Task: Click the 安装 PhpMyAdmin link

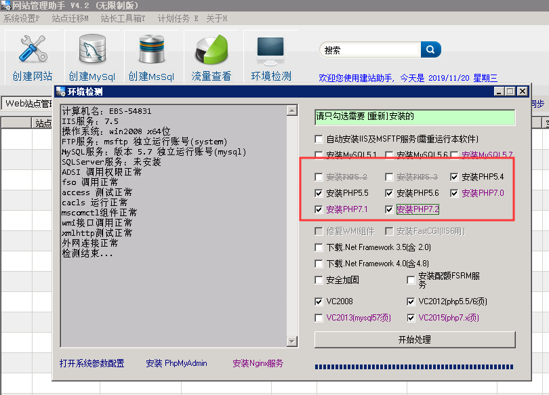Action: tap(176, 363)
